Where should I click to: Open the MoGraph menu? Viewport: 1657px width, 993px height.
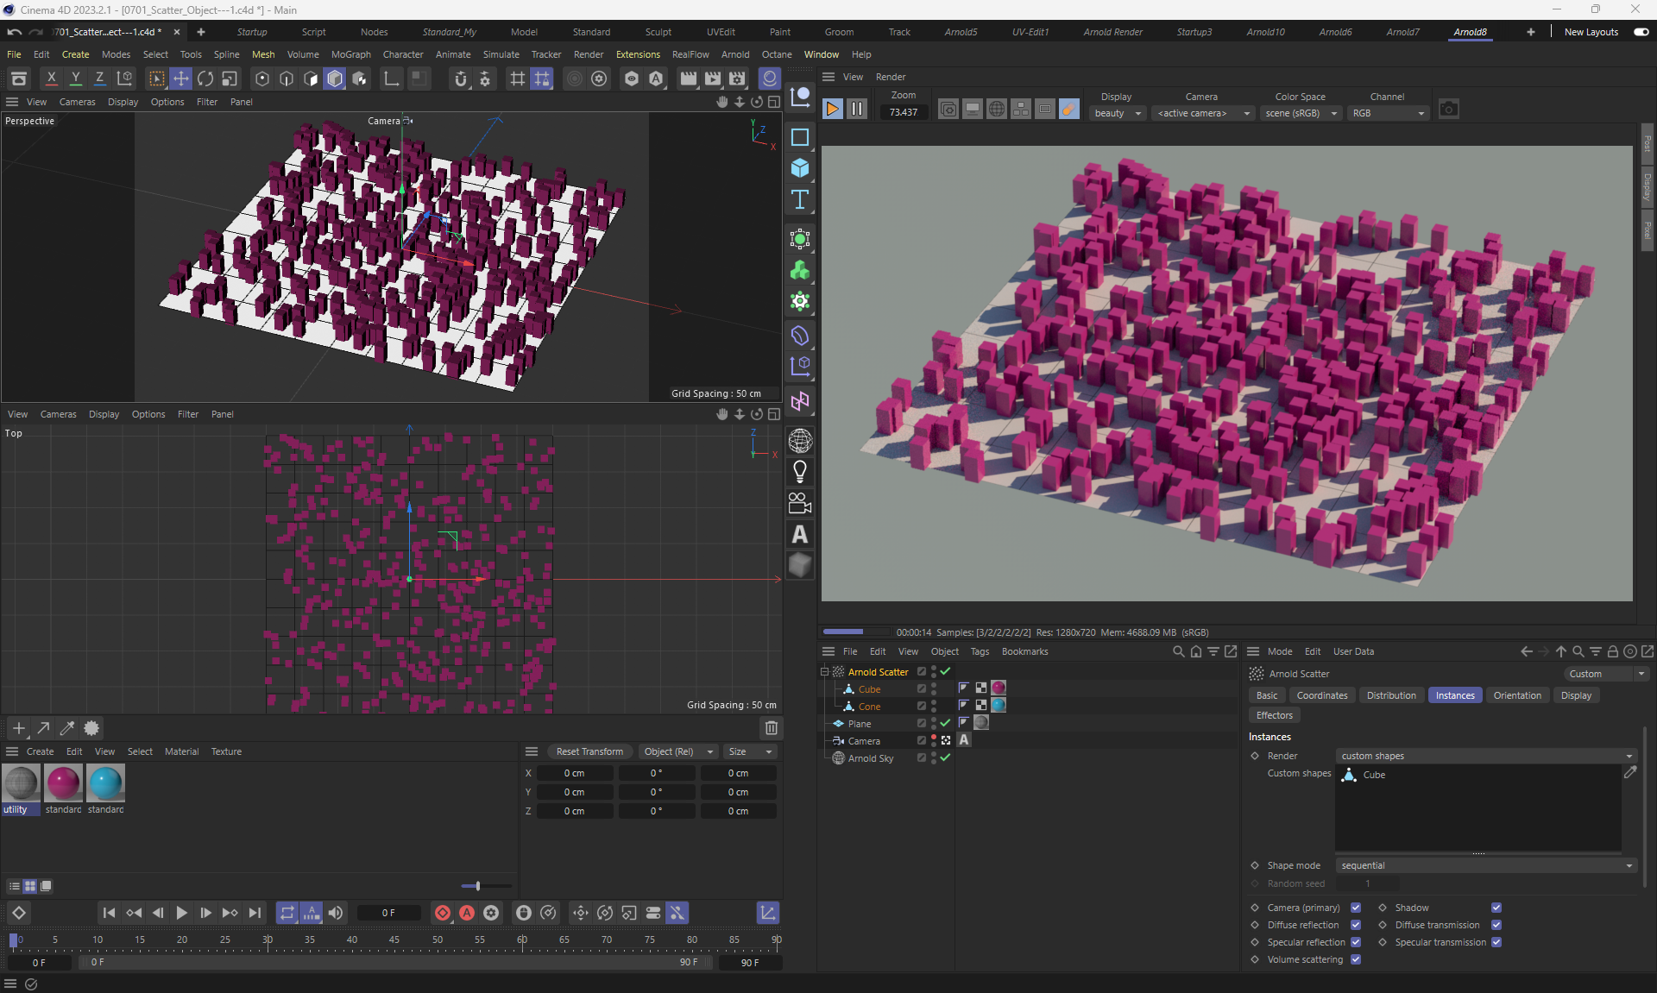[350, 54]
